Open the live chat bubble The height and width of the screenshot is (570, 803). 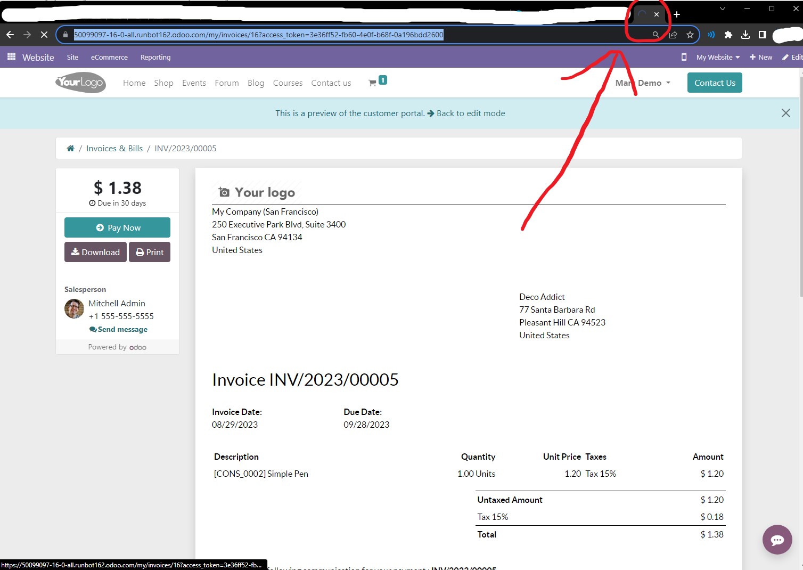click(x=777, y=540)
